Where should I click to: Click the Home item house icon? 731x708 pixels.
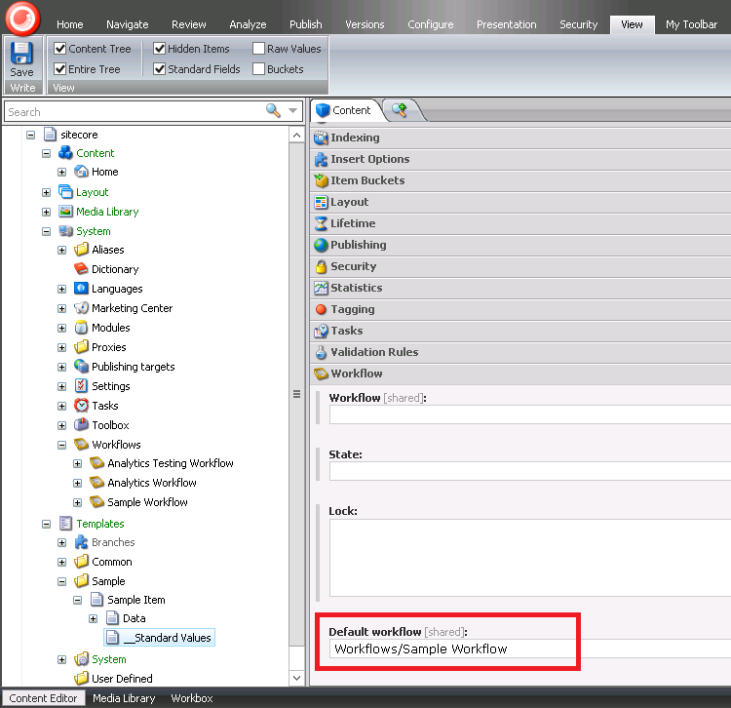point(81,172)
